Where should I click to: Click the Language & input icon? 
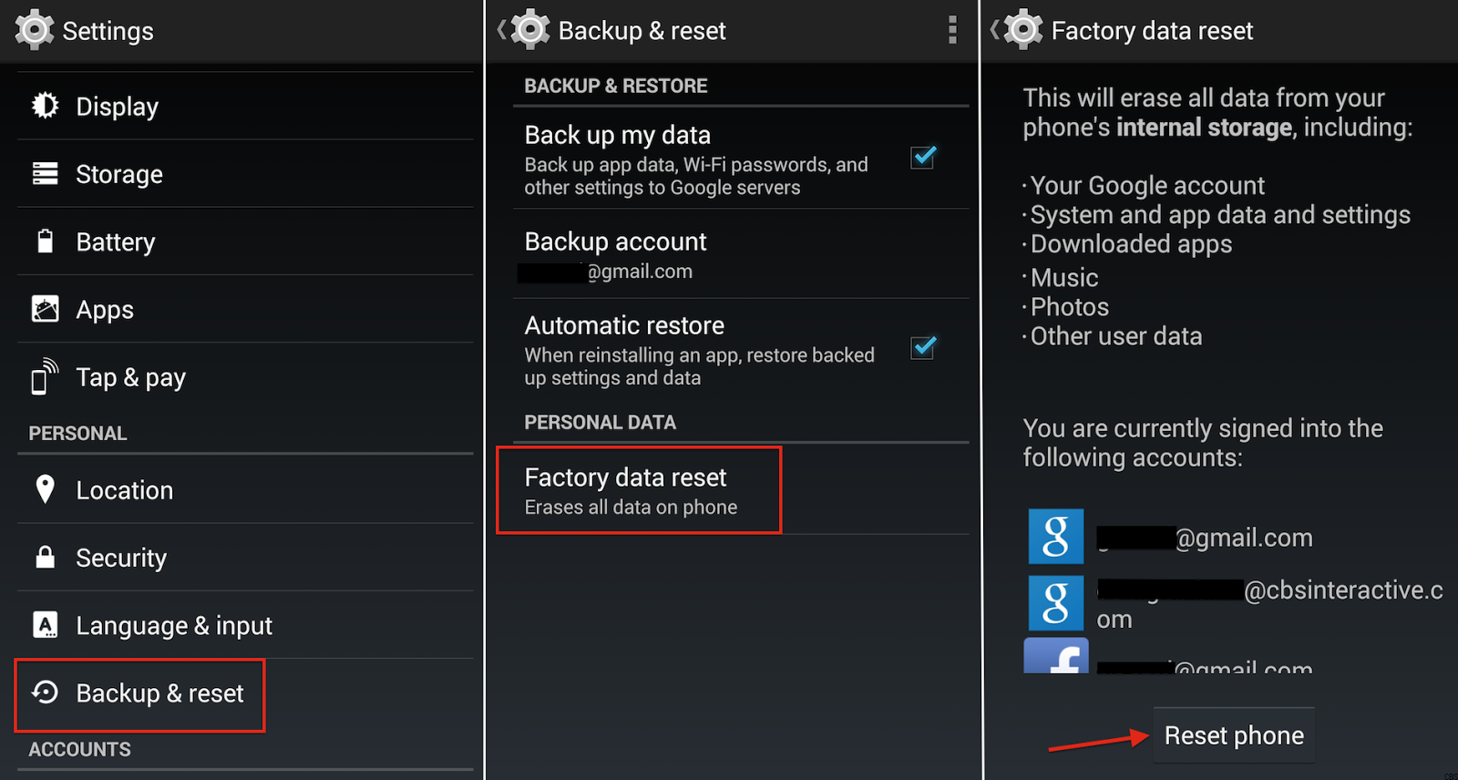(x=45, y=625)
